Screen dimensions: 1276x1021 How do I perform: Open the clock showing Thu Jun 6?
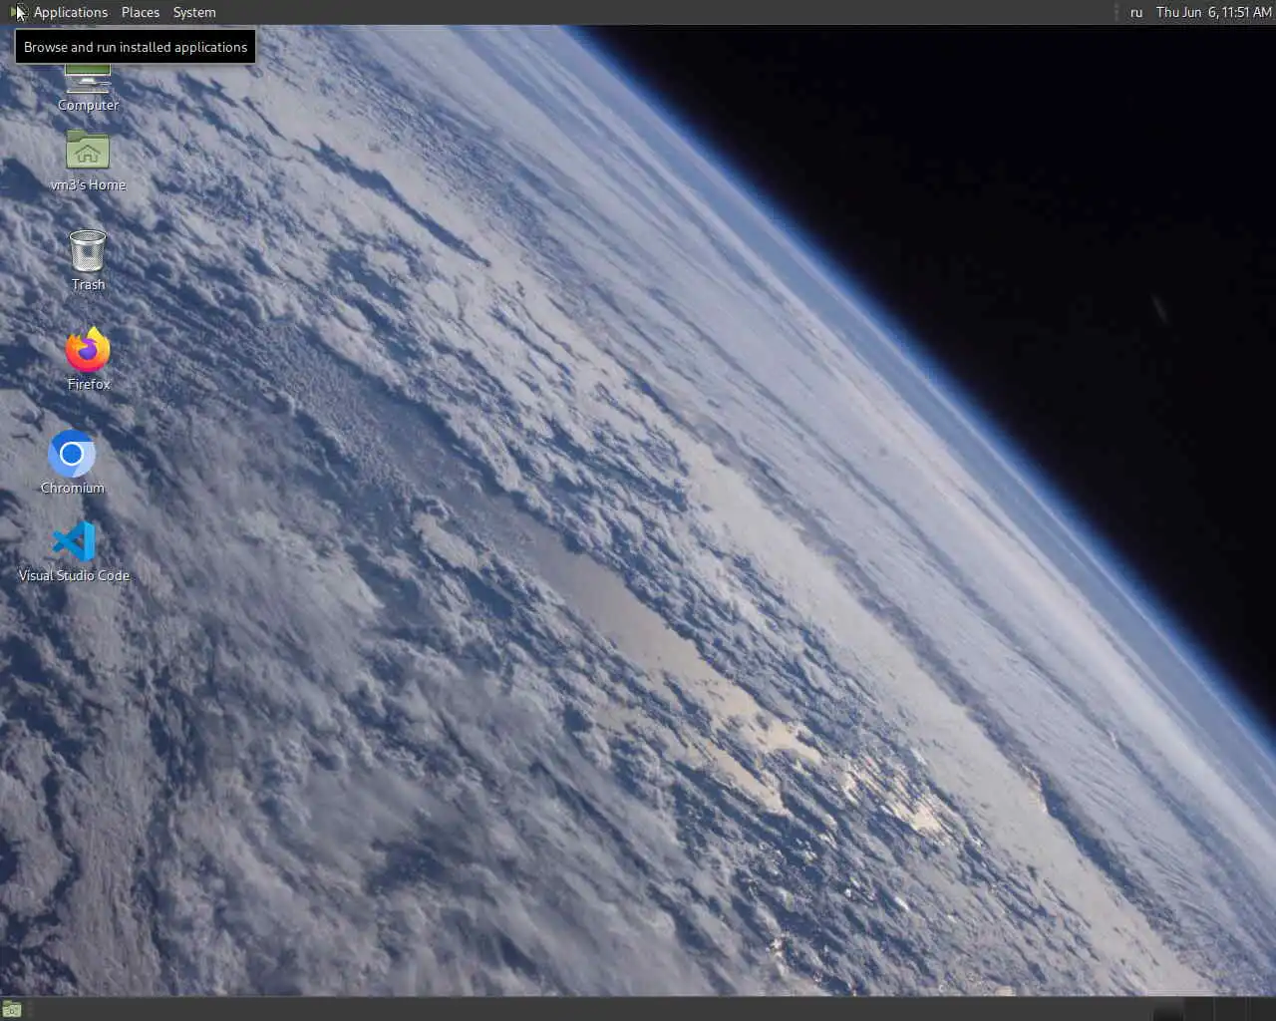click(x=1213, y=12)
